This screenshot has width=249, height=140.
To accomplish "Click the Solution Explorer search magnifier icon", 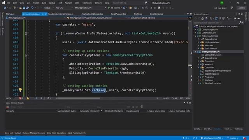I will point(240,23).
